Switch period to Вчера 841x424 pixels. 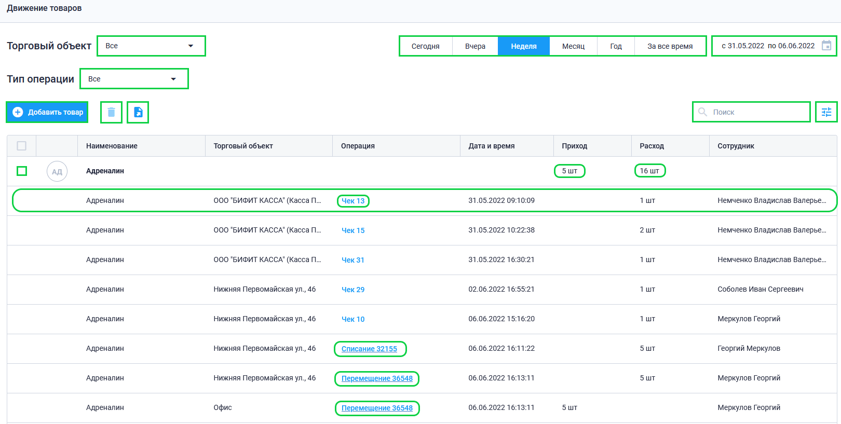pyautogui.click(x=475, y=46)
